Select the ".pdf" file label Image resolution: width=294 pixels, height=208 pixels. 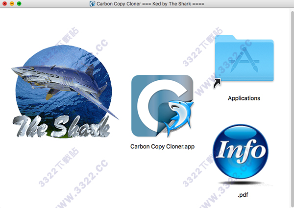tap(243, 195)
